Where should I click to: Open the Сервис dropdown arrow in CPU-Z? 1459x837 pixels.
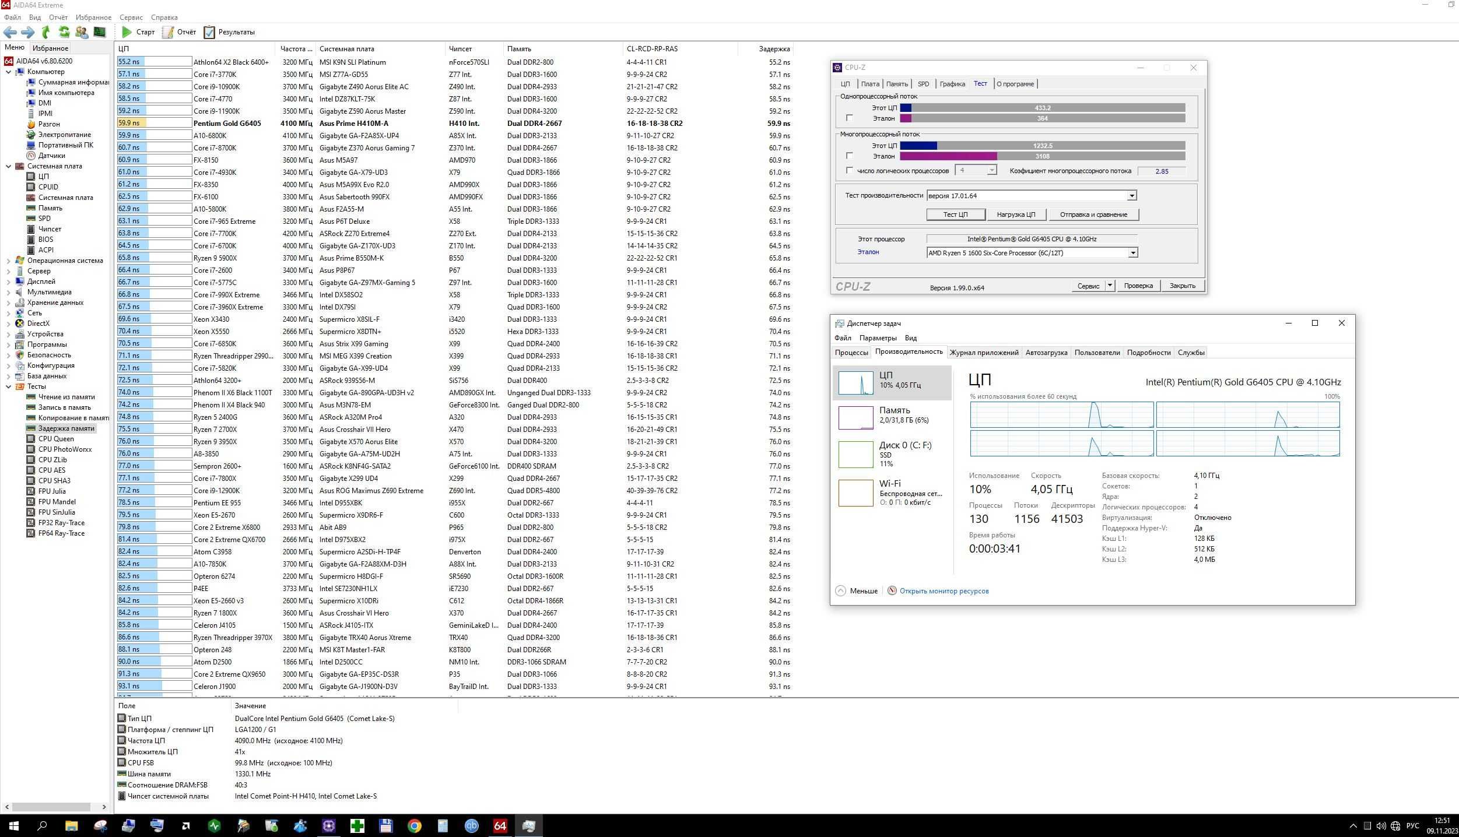tap(1110, 286)
